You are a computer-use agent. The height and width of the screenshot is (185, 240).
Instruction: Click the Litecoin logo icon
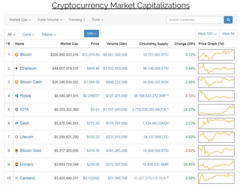pyautogui.click(x=17, y=137)
